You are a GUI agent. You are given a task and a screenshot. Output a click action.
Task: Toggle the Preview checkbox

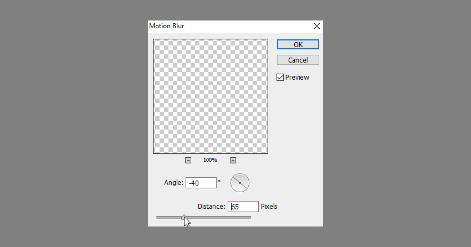tap(280, 78)
